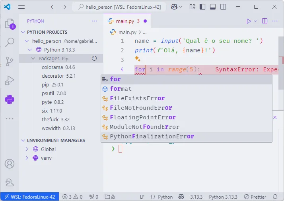
Task: Expand the Global environment manager
Action: coord(27,149)
